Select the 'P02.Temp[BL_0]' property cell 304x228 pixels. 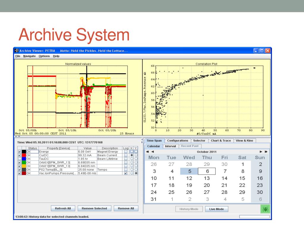(58, 170)
